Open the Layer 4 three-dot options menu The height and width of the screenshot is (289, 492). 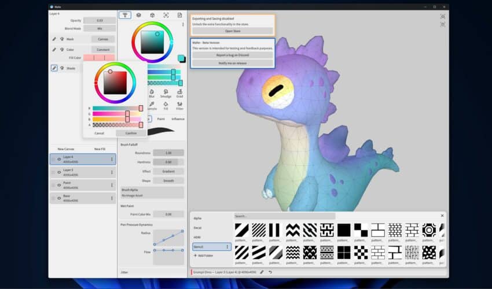click(x=112, y=158)
